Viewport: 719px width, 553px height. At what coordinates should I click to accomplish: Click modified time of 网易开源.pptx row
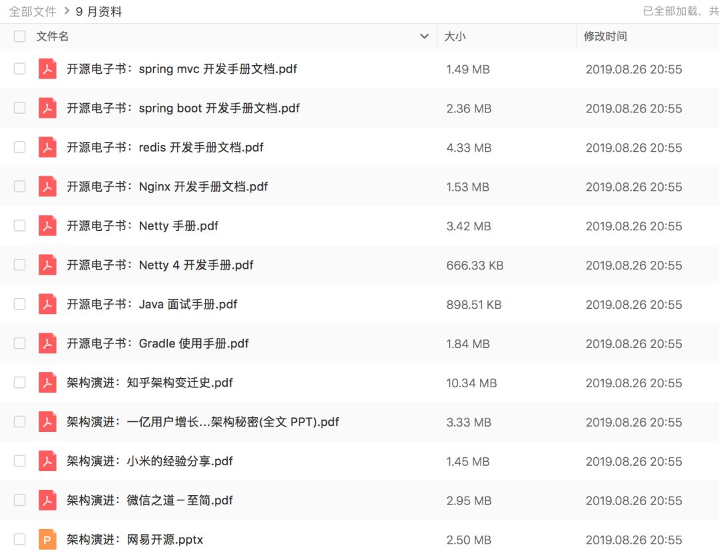pos(634,540)
